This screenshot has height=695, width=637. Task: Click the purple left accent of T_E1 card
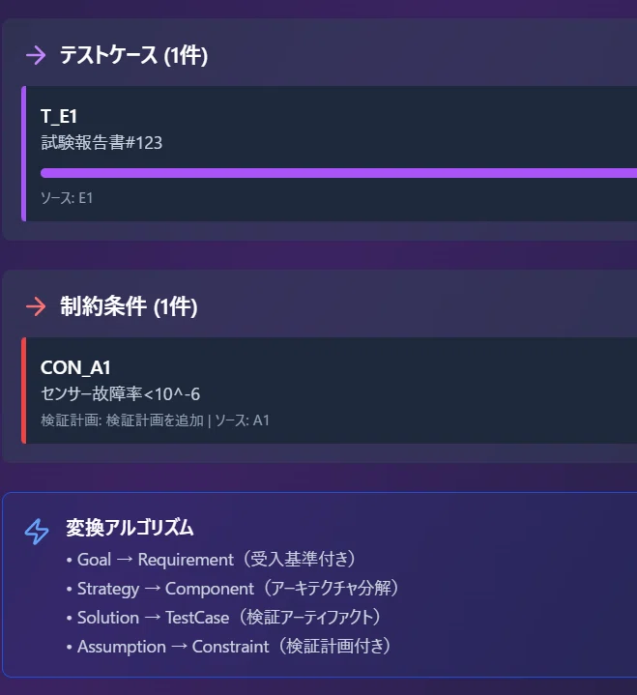24,154
